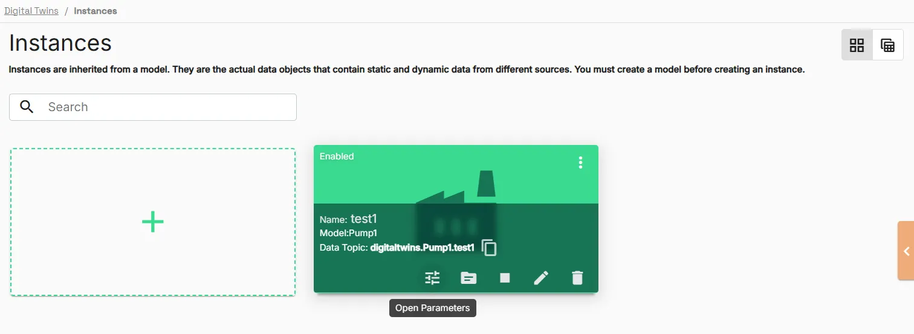Screen dimensions: 914x334
Task: Click the Instances page heading
Action: coord(60,43)
